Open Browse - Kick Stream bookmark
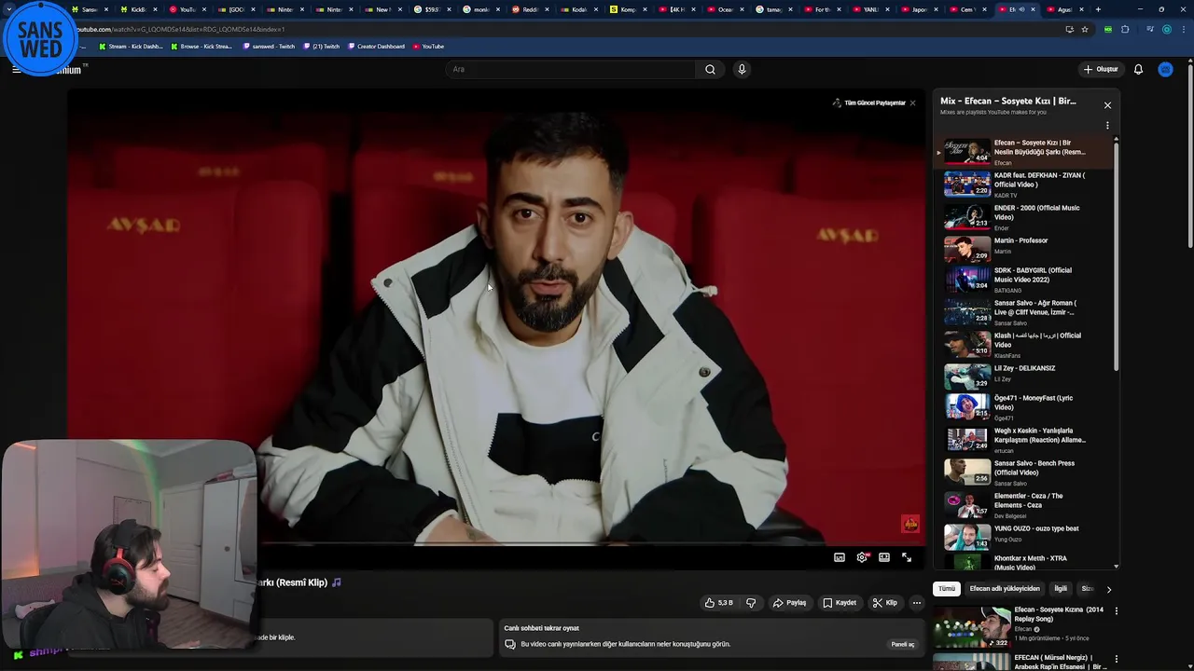The image size is (1194, 671). coord(201,47)
